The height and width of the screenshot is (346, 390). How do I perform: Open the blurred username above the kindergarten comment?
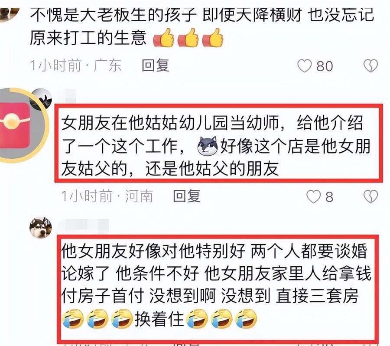(67, 96)
